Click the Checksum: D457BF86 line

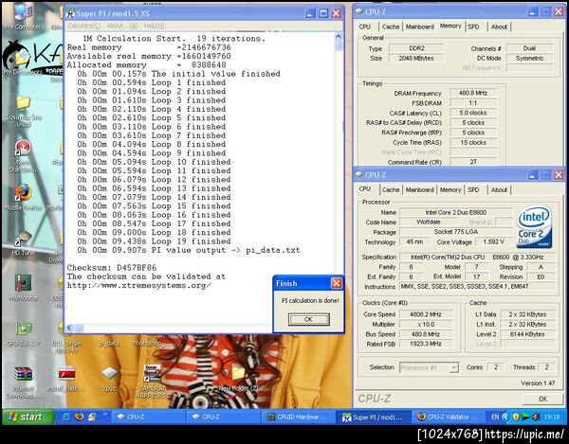click(x=112, y=268)
